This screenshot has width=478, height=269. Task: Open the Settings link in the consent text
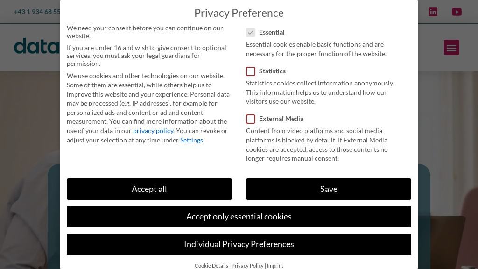point(191,140)
